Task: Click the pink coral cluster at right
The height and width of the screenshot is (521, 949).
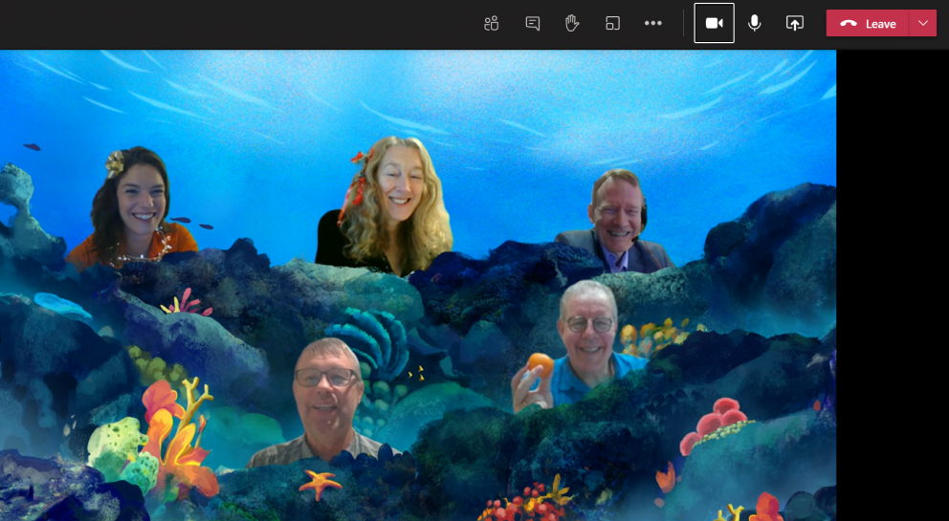Action: [x=716, y=422]
